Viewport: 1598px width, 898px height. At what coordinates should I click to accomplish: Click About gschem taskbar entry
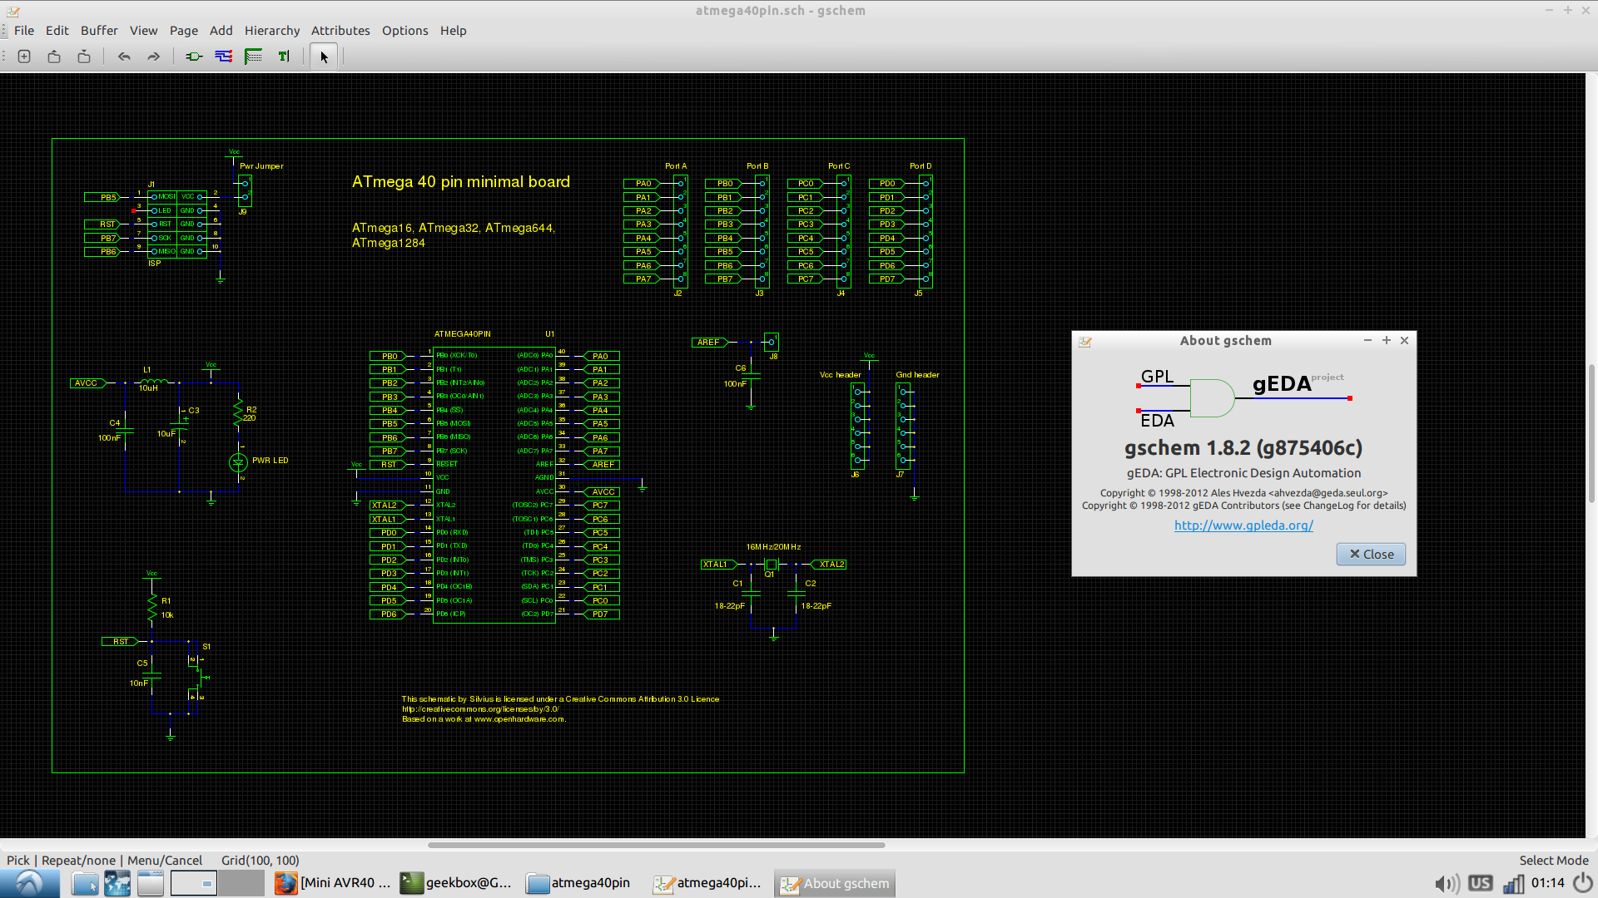coord(835,883)
